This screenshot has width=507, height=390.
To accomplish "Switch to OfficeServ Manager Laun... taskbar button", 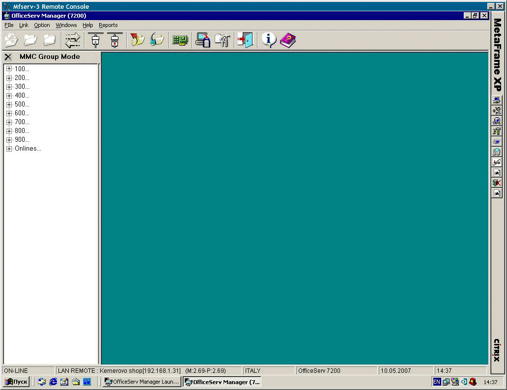I will pos(142,382).
